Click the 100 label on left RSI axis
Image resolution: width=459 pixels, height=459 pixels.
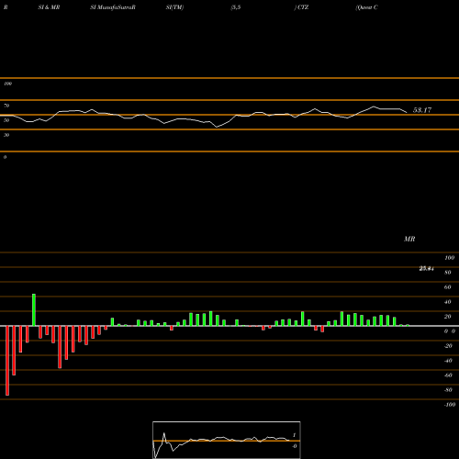pos(7,84)
